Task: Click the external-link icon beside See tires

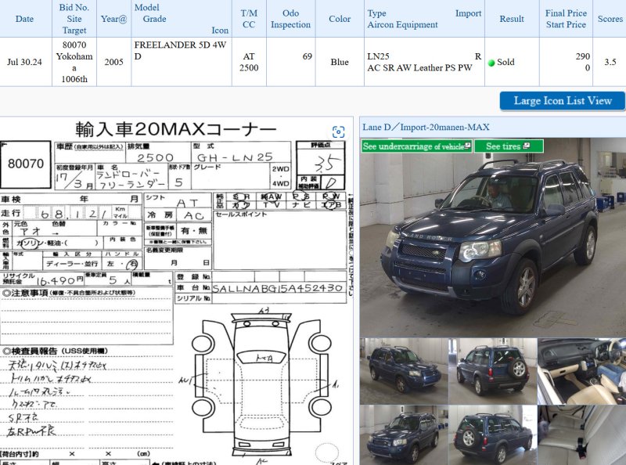Action: [537, 146]
